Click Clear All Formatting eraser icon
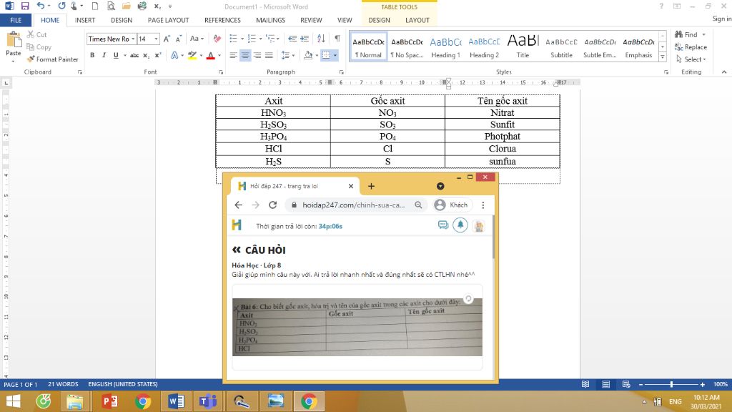 point(217,39)
